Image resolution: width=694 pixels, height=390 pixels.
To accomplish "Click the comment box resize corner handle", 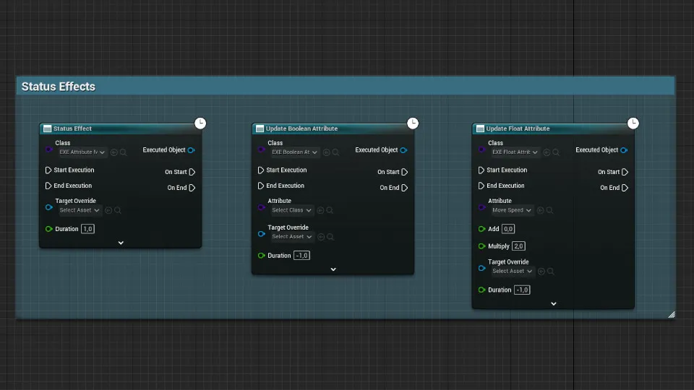I will [672, 314].
